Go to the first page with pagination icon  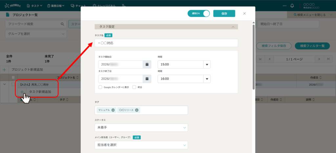point(260,59)
